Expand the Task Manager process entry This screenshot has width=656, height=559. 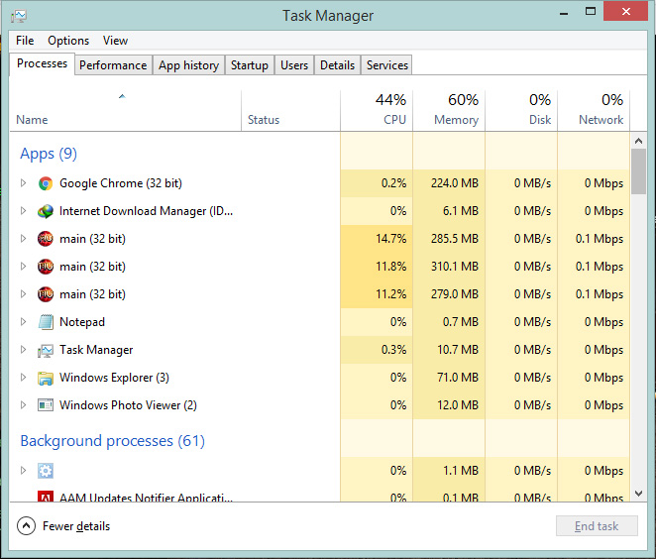(24, 349)
